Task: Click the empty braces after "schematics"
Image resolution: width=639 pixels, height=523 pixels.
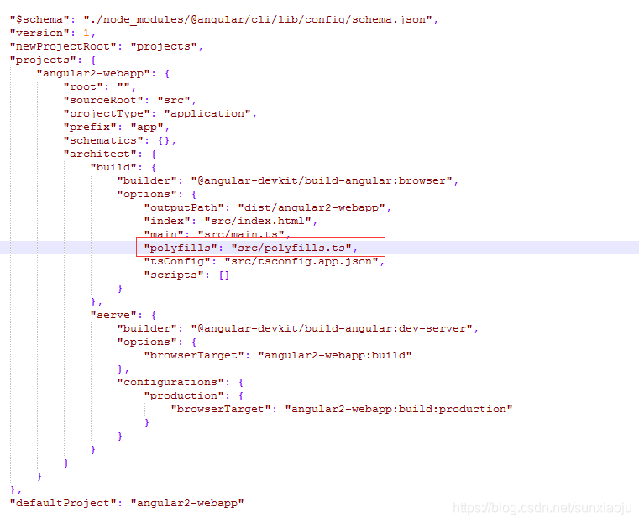Action: tap(164, 140)
